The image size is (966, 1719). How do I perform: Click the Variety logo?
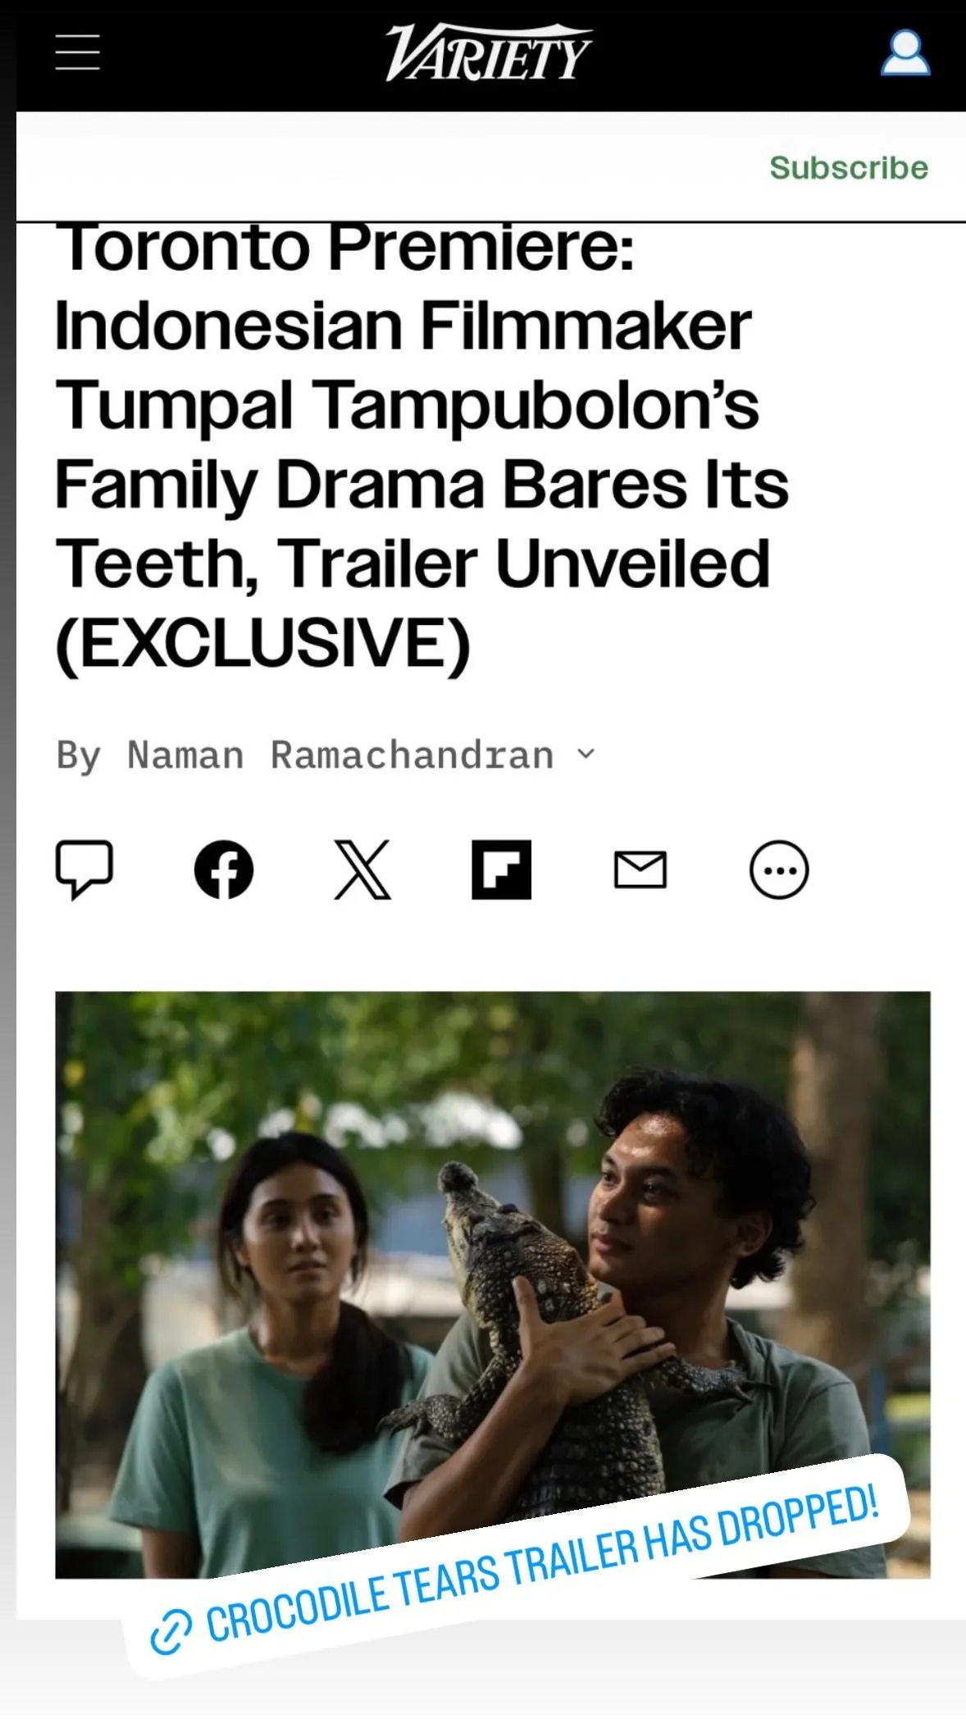pyautogui.click(x=488, y=52)
